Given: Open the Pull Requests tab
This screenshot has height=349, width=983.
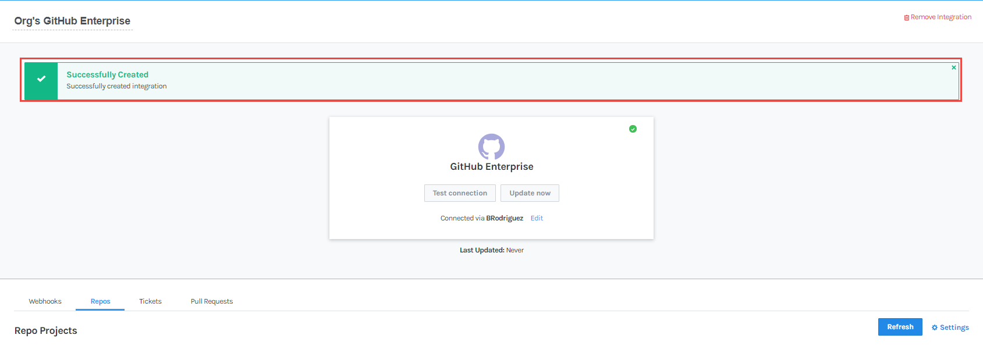Looking at the screenshot, I should pyautogui.click(x=212, y=301).
